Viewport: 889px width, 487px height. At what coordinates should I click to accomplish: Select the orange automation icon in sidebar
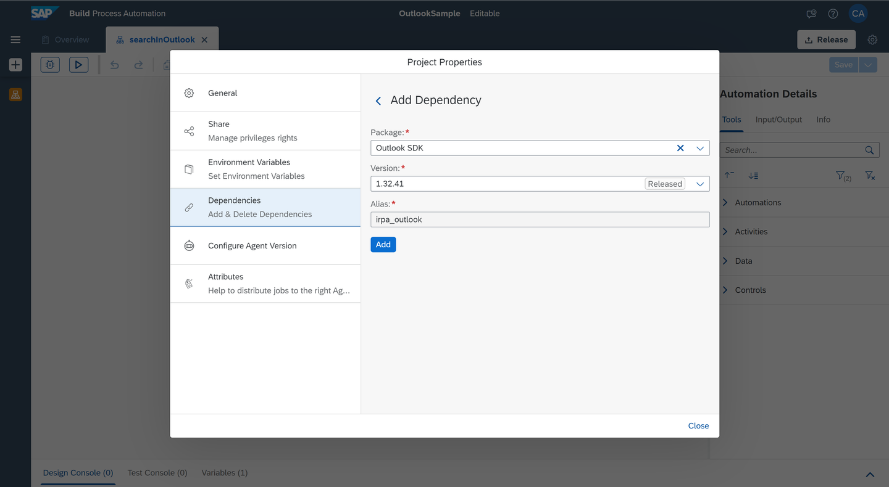point(15,94)
